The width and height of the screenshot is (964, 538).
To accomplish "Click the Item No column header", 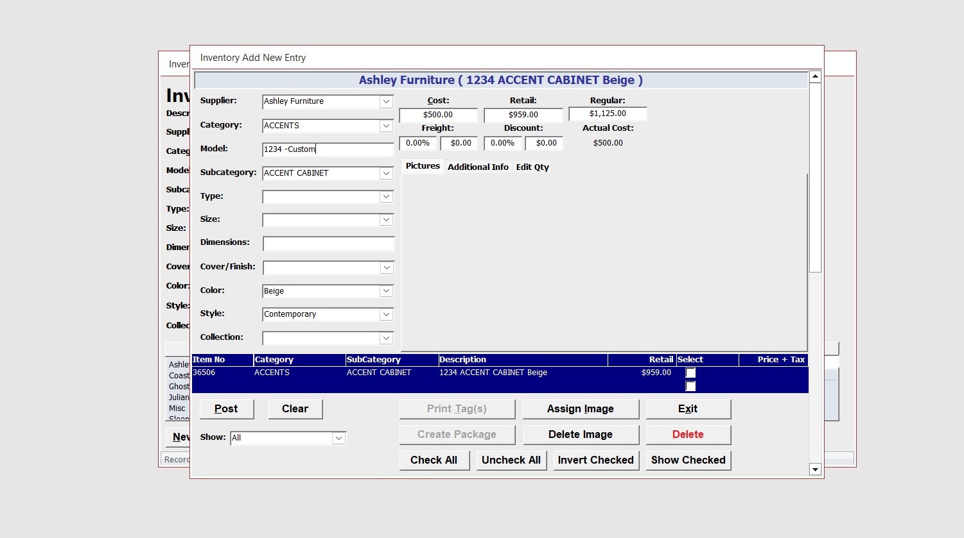I will (x=222, y=360).
